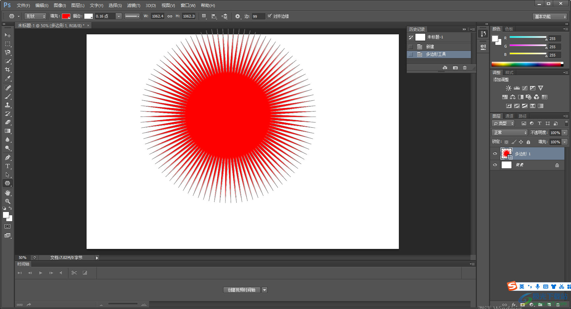Open the layer opacity dropdown arrow
The height and width of the screenshot is (309, 571).
(x=565, y=132)
